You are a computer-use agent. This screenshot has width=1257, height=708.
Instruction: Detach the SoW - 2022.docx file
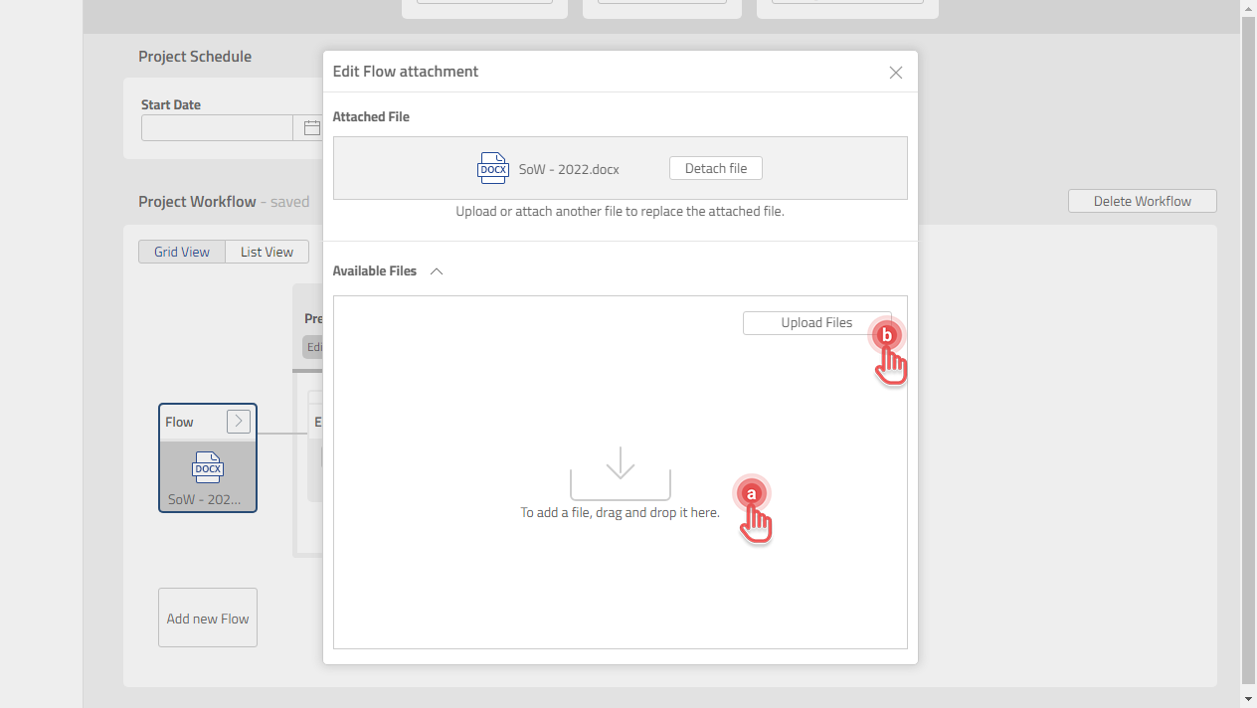tap(715, 167)
